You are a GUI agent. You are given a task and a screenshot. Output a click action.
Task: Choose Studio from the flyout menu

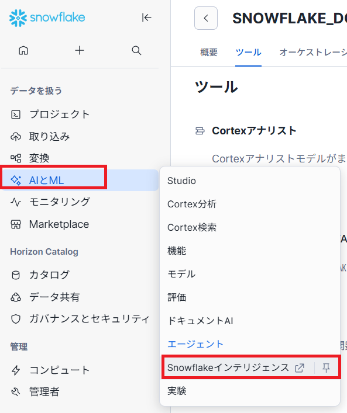point(250,181)
